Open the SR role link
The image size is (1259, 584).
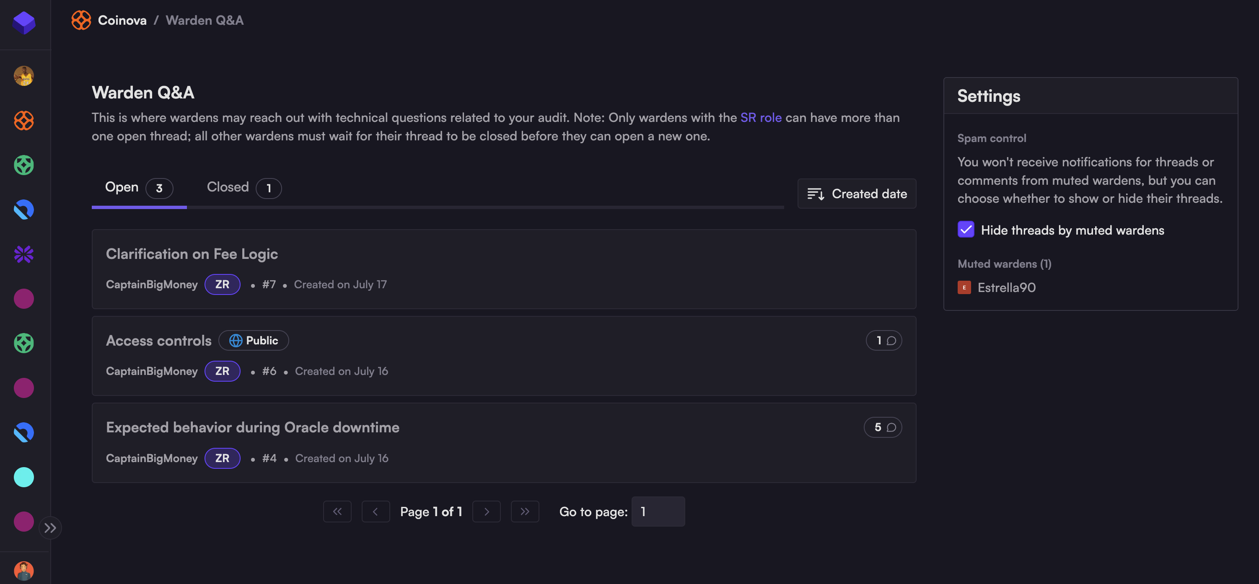(761, 118)
